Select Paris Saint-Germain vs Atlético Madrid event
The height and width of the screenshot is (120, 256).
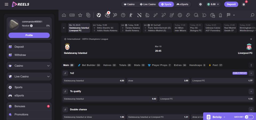tap(157, 28)
